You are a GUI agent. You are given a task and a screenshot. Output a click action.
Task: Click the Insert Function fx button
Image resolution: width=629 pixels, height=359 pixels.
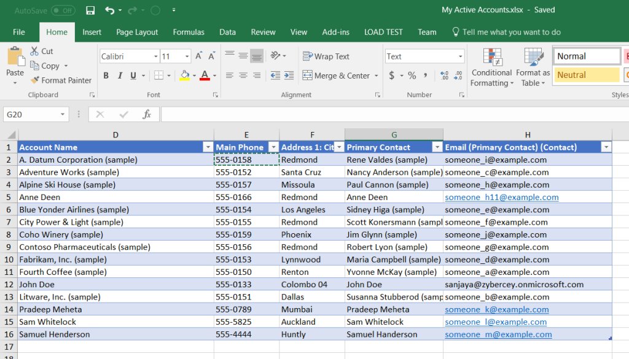147,115
